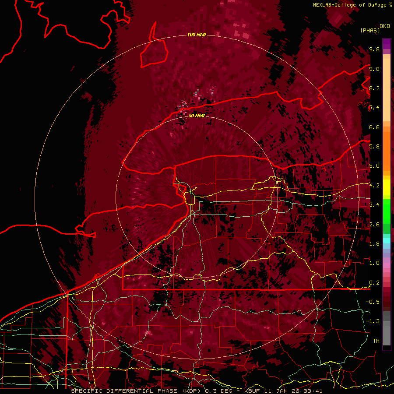Click the cyan segment of color bar
This screenshot has height=394, width=394.
point(387,241)
